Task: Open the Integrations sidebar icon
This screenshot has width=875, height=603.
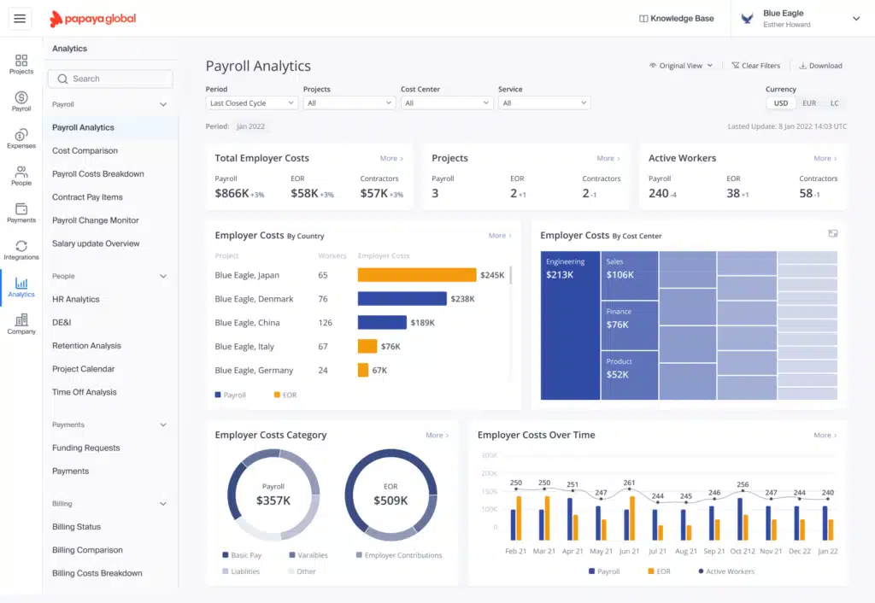Action: click(x=21, y=249)
